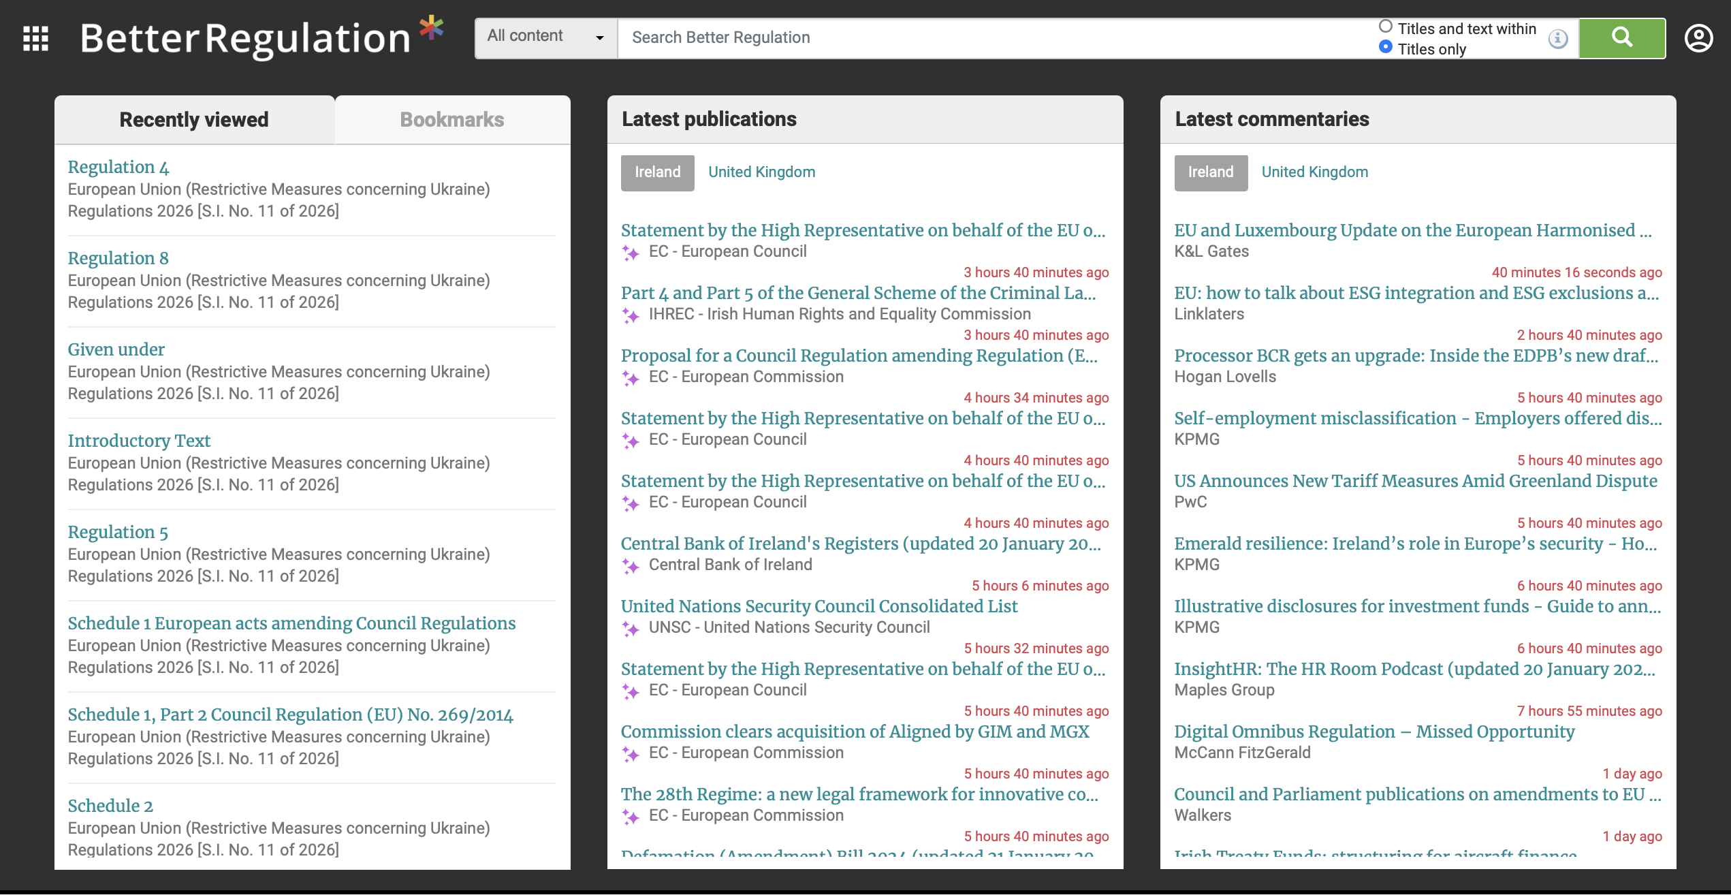Switch Latest publications to United Kingdom
This screenshot has height=895, width=1731.
click(761, 172)
